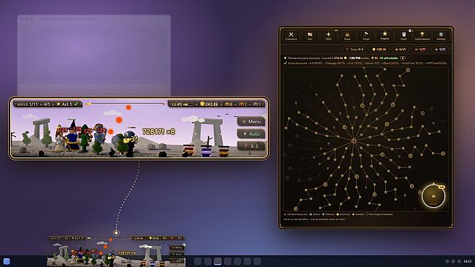Click the clock in the system tray
The image size is (475, 267).
tap(468, 261)
